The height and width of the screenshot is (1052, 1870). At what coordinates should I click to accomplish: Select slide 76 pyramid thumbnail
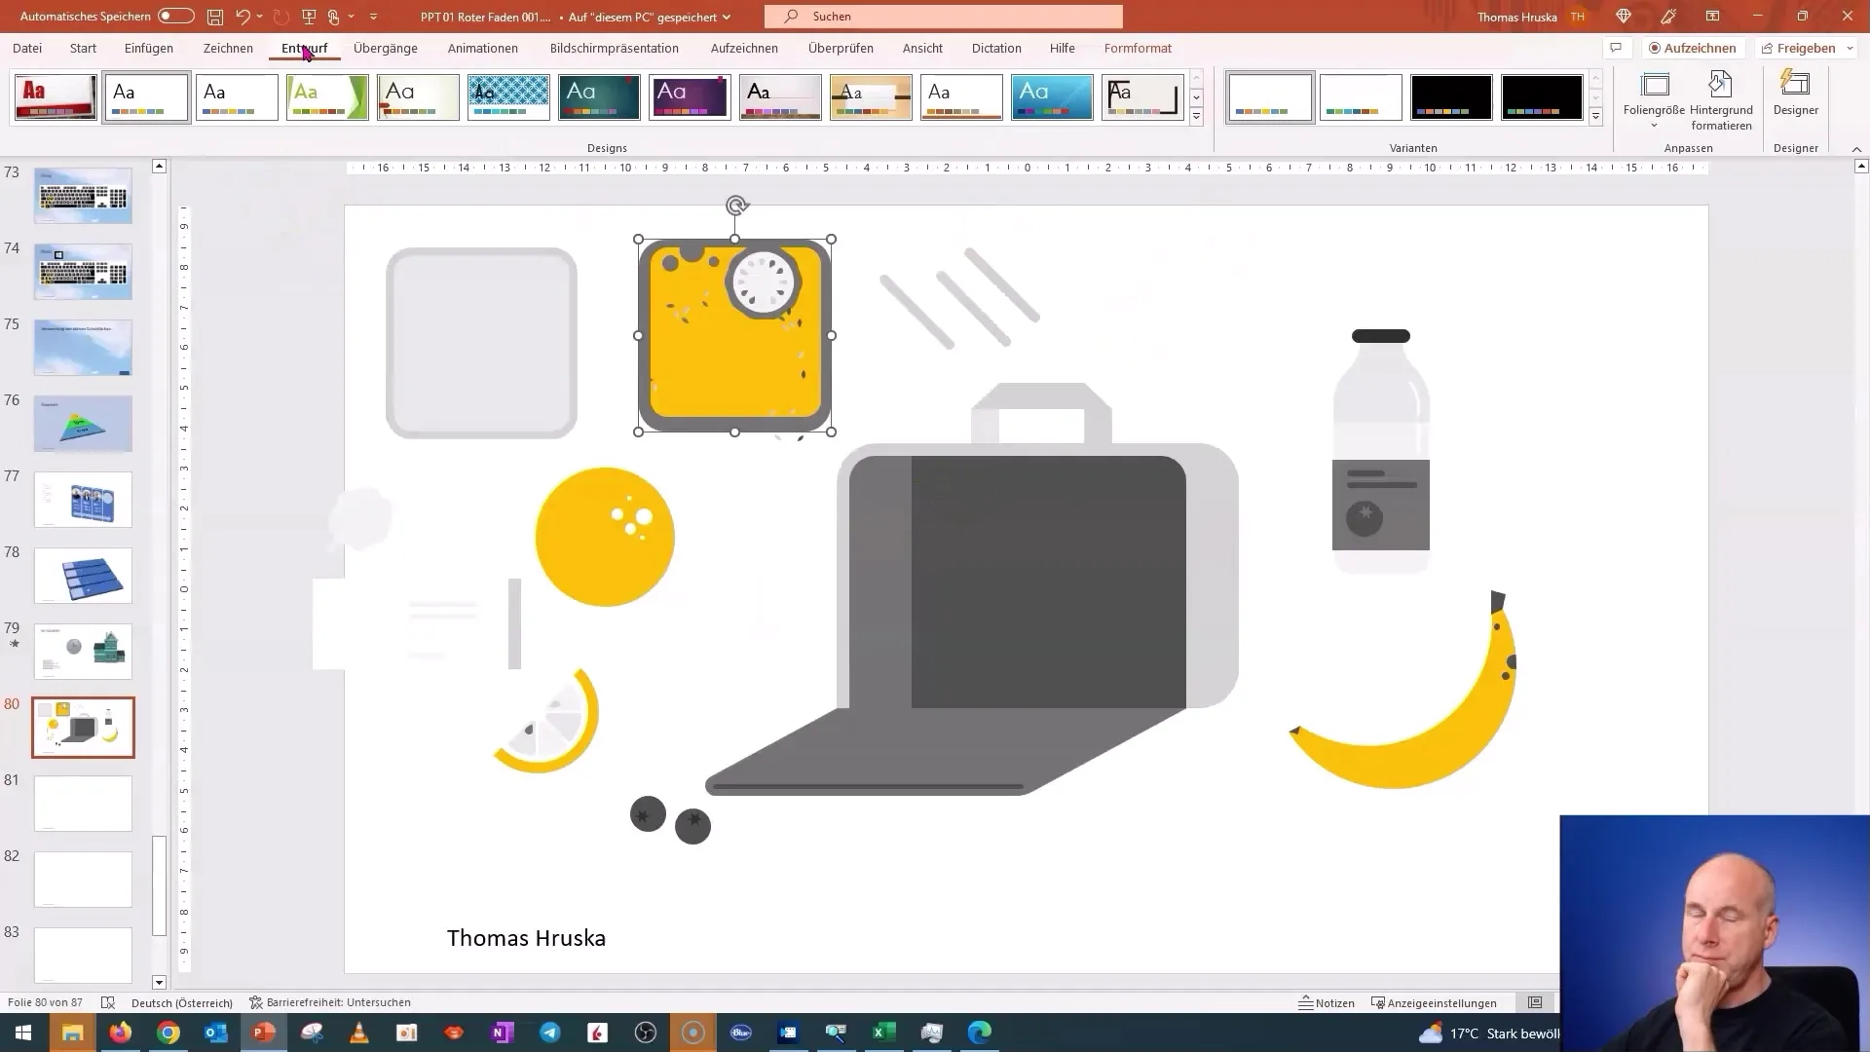click(x=83, y=423)
